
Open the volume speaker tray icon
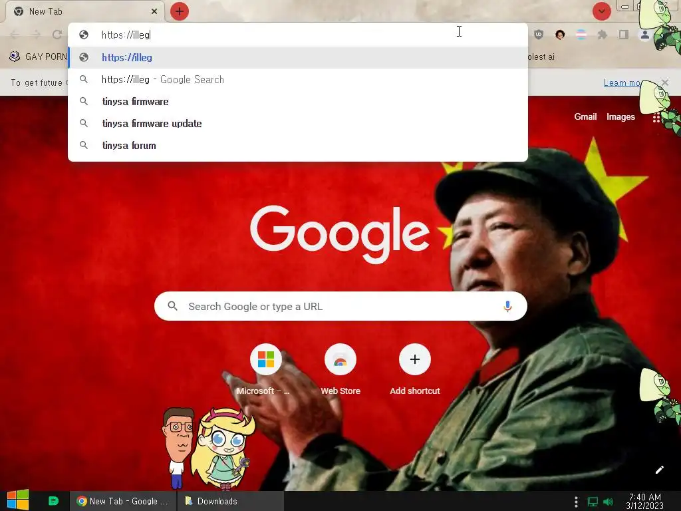[x=609, y=502]
